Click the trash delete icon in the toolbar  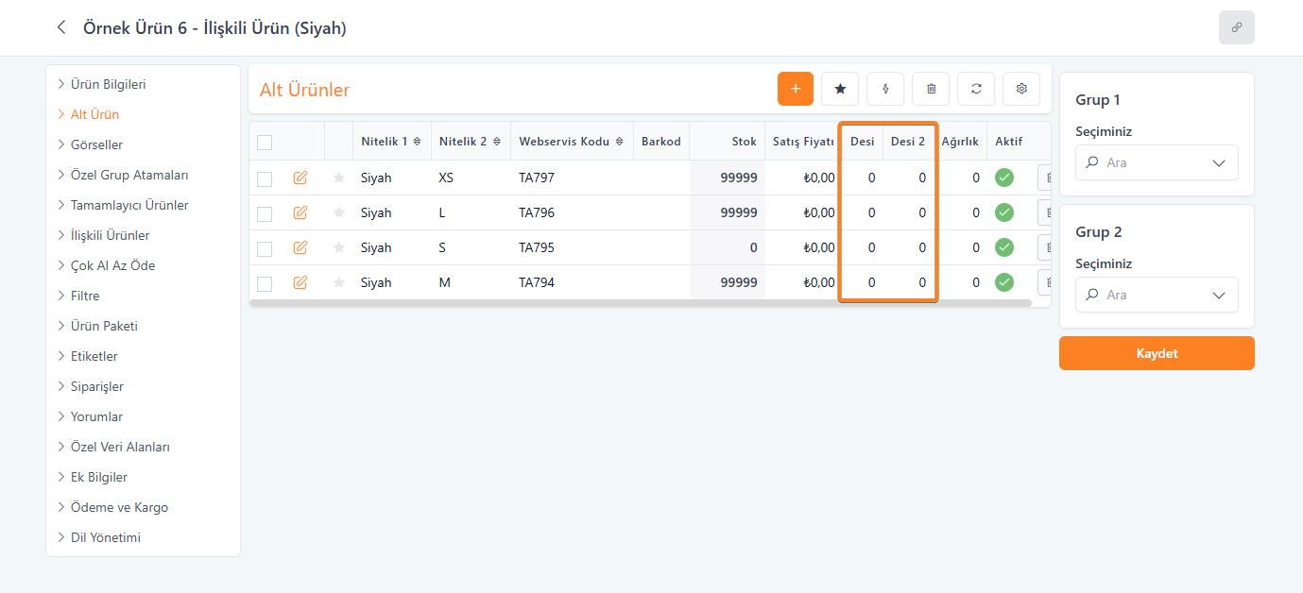tap(931, 89)
